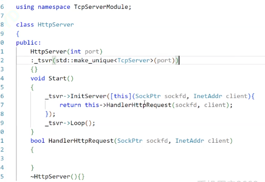Image resolution: width=265 pixels, height=182 pixels.
Task: Click the 'return' keyword
Action: 70,105
